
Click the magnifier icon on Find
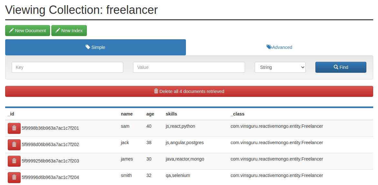point(336,67)
